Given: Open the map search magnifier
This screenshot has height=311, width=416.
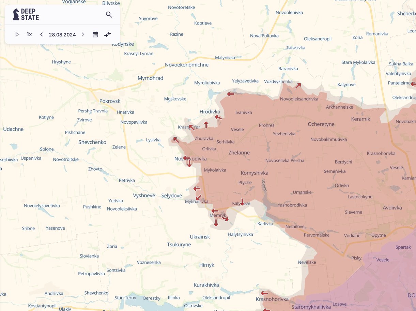Looking at the screenshot, I should [109, 15].
